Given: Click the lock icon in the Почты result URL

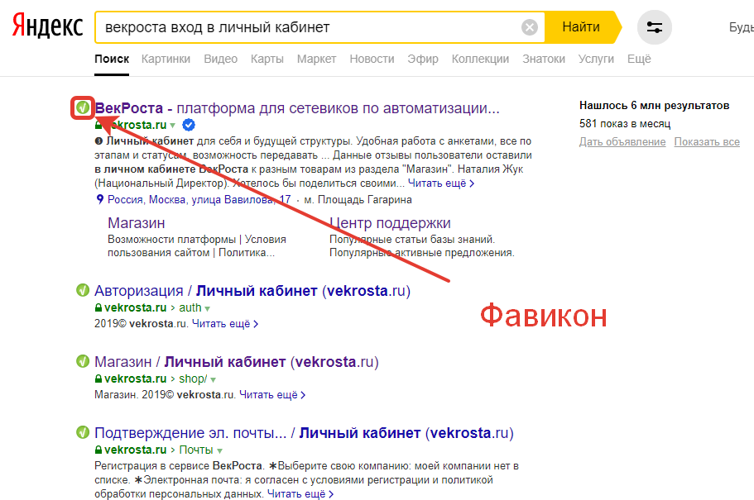Looking at the screenshot, I should 98,450.
